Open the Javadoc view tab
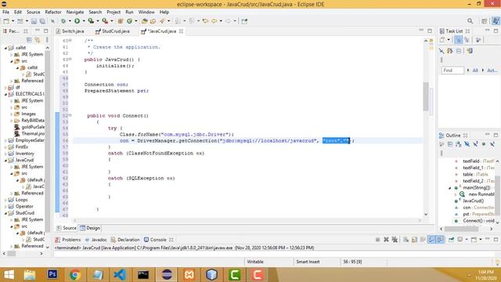501x282 pixels. [96, 240]
